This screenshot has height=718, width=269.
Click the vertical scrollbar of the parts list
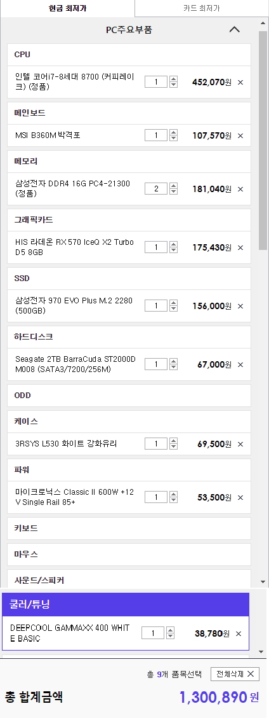[263, 140]
